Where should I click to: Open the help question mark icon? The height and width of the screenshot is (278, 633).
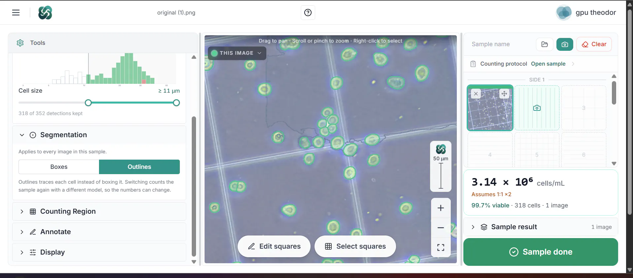pos(308,13)
